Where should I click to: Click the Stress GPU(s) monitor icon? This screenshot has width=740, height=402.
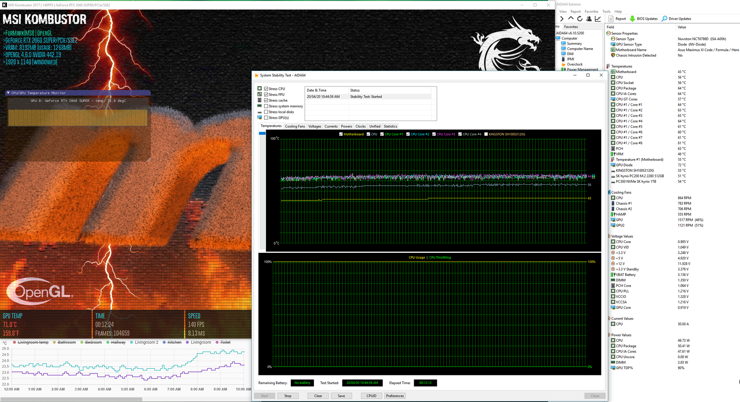pos(260,118)
